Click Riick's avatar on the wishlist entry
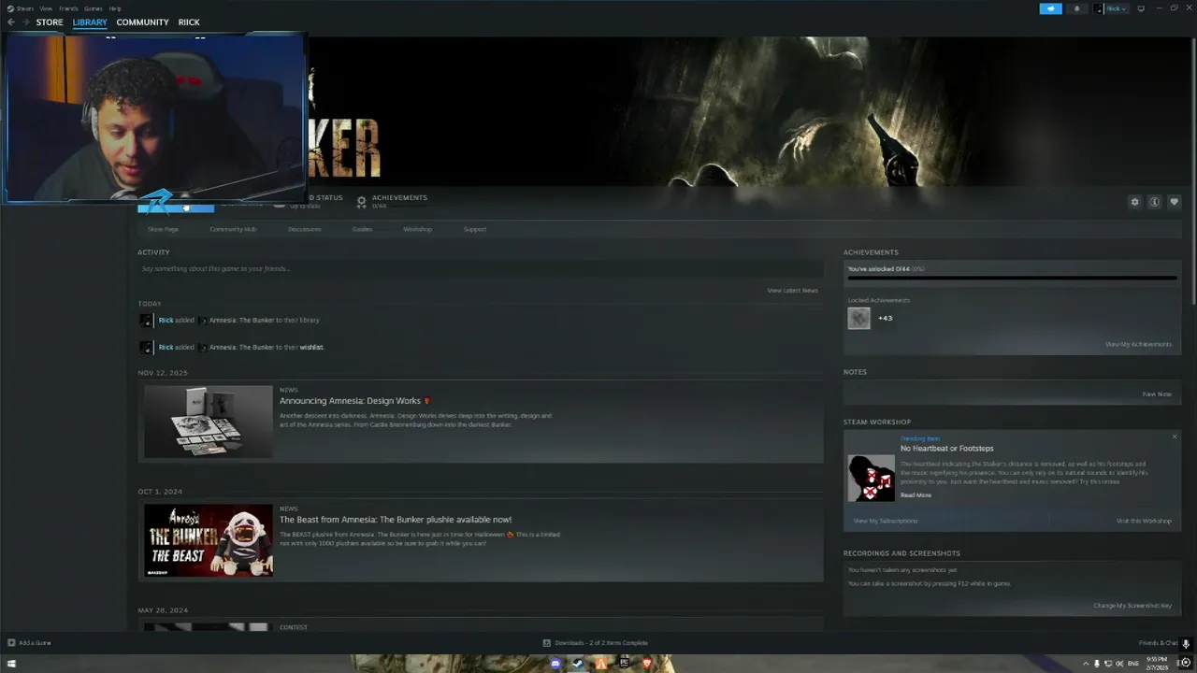The image size is (1197, 673). click(x=146, y=348)
